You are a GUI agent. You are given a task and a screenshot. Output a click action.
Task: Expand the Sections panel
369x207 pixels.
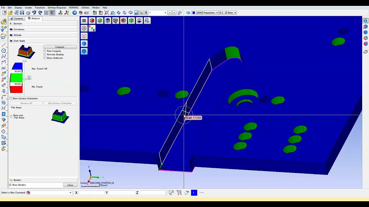(x=43, y=24)
